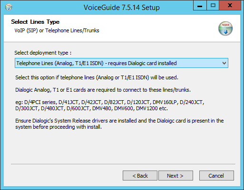Screen dimensions: 244x190
Task: Click the white header banner area
Action: point(122,28)
